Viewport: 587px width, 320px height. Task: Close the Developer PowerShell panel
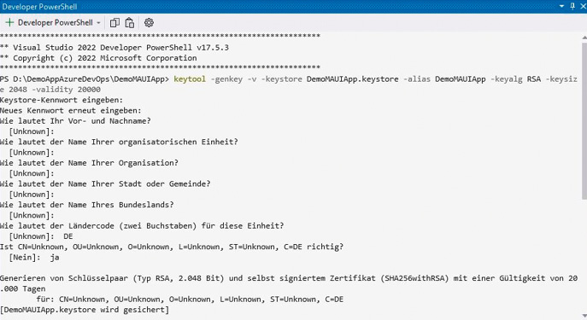[583, 6]
